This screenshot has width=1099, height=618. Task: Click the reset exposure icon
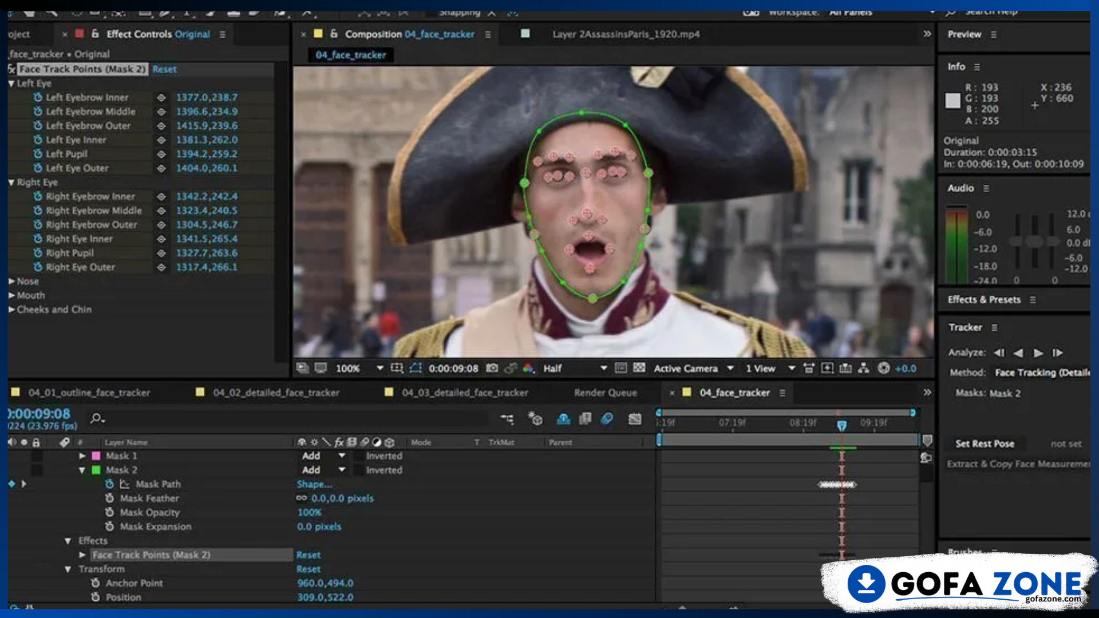click(x=884, y=369)
